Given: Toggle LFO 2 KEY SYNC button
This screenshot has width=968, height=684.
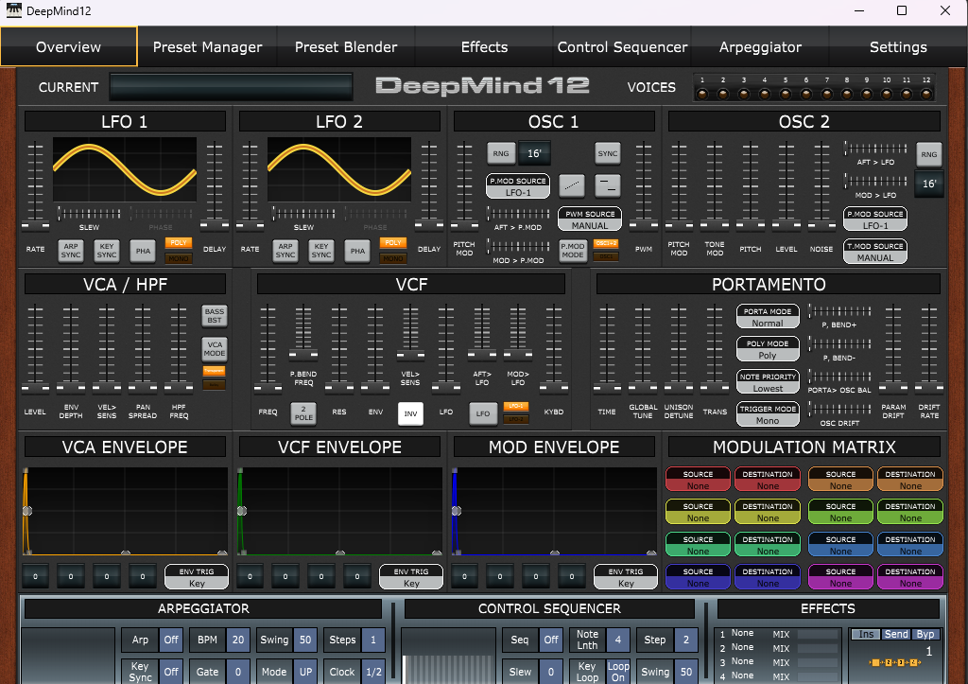Looking at the screenshot, I should [x=321, y=251].
